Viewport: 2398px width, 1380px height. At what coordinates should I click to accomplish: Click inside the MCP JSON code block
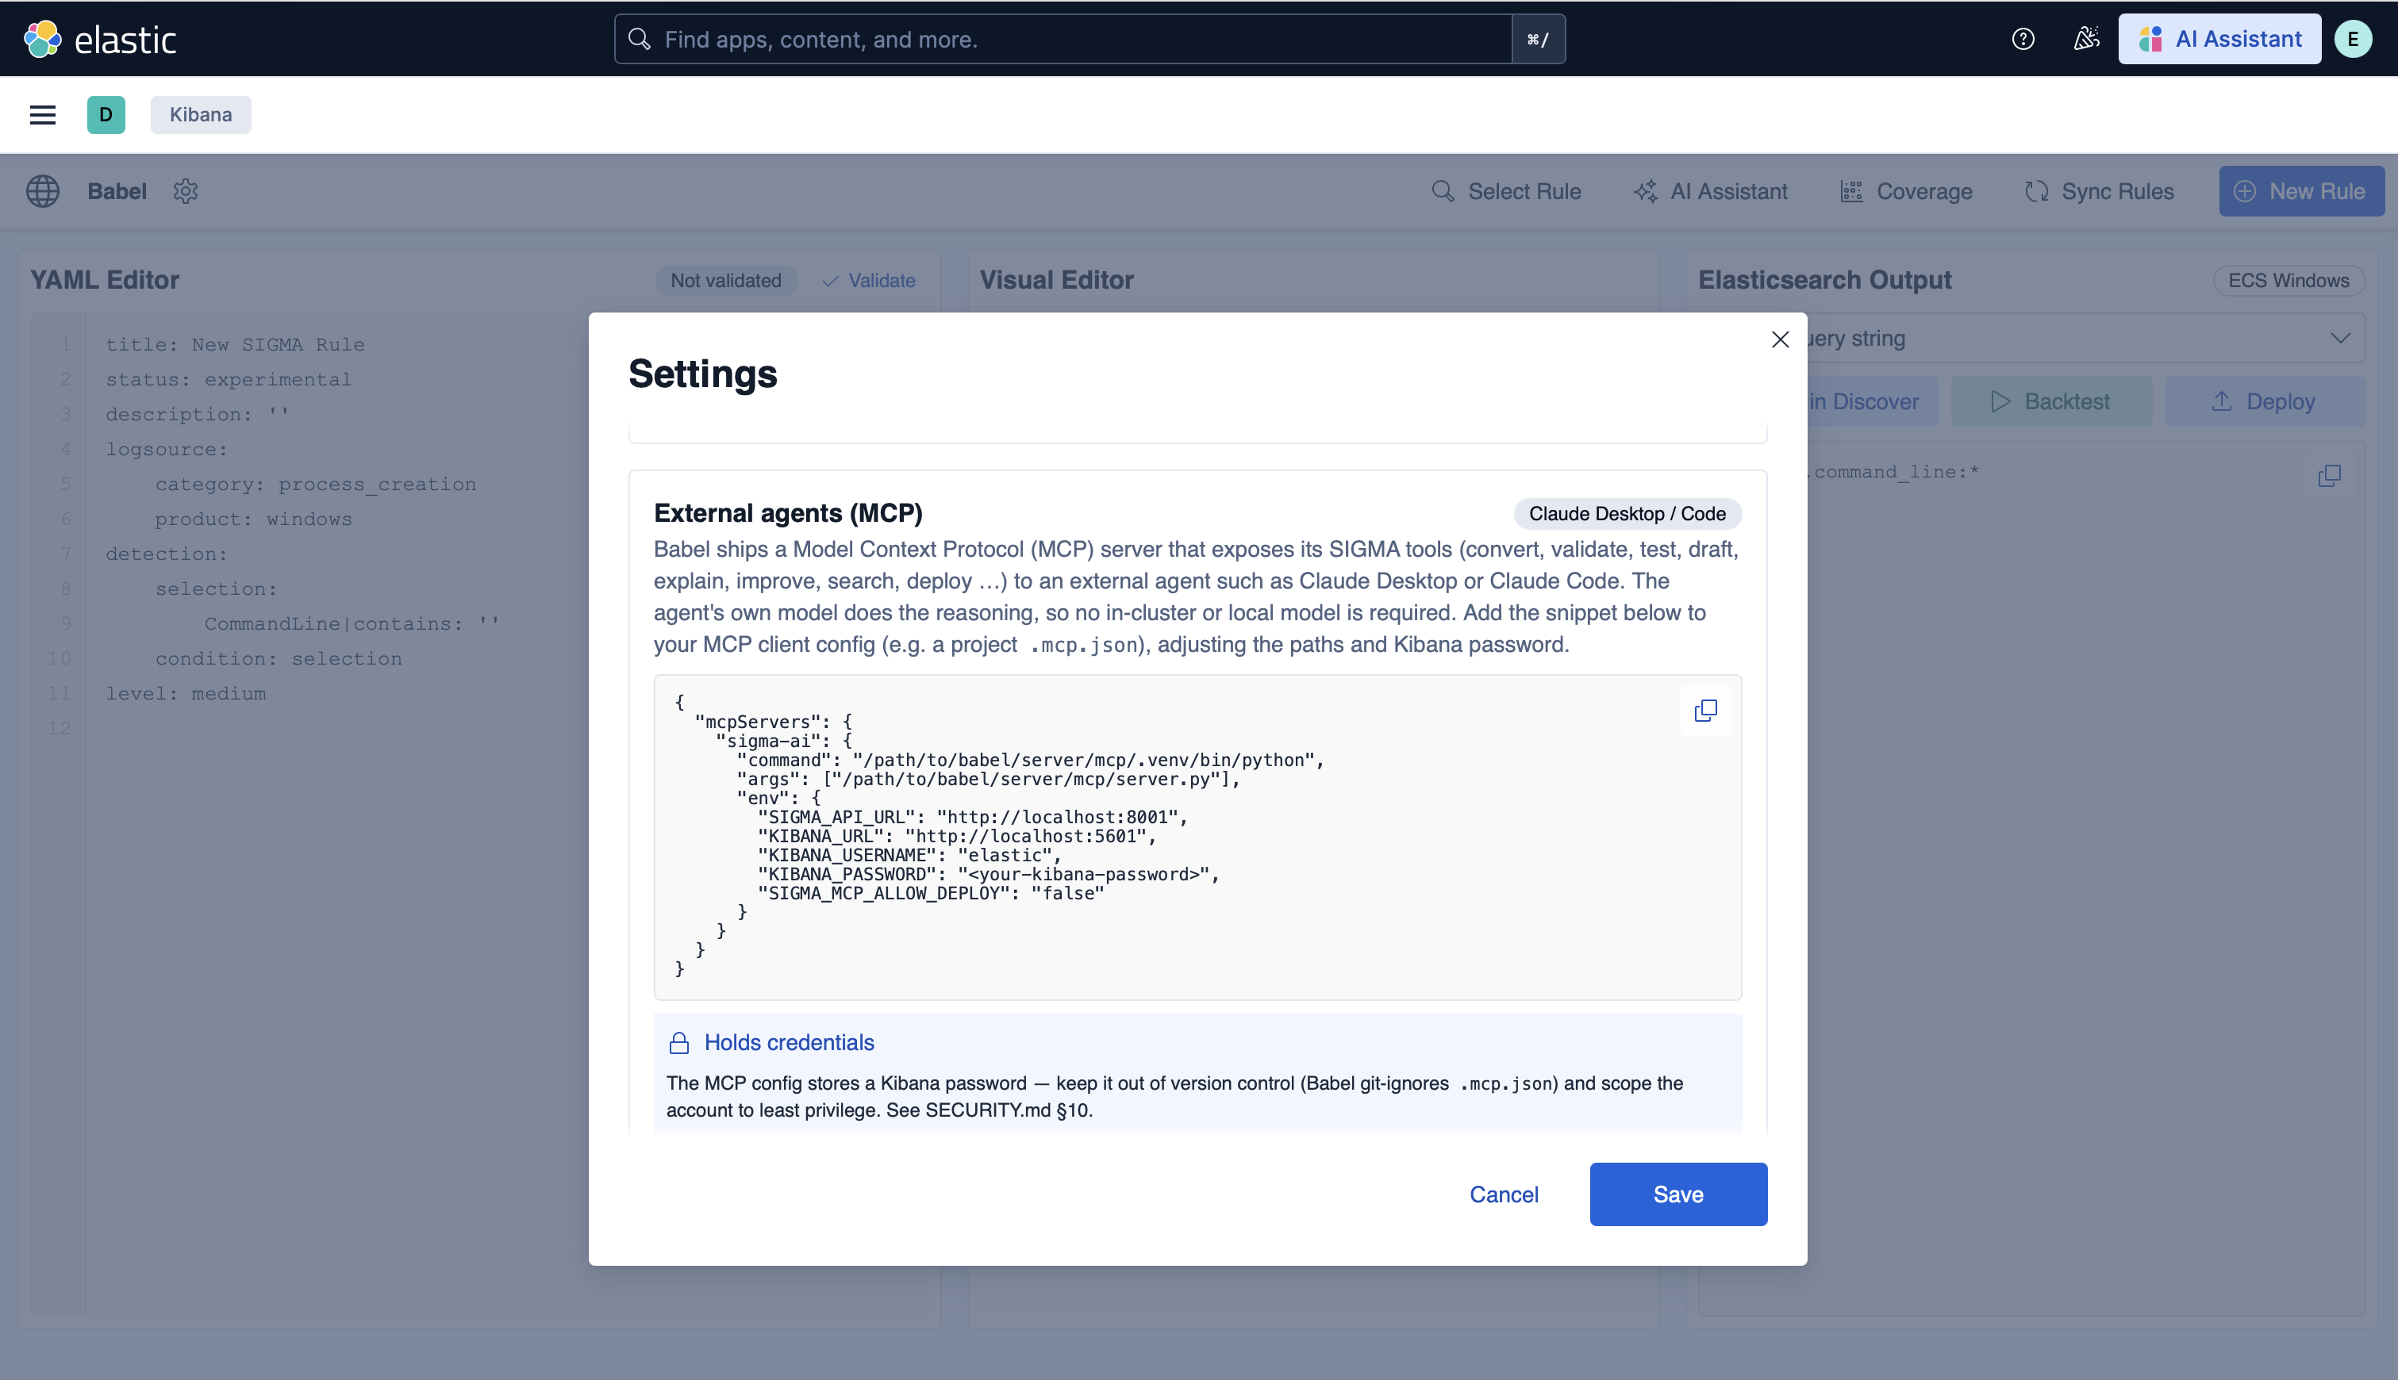[x=1197, y=838]
